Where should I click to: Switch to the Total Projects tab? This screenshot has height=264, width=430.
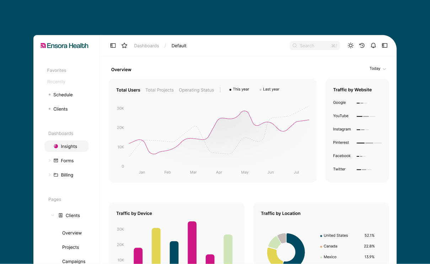160,90
